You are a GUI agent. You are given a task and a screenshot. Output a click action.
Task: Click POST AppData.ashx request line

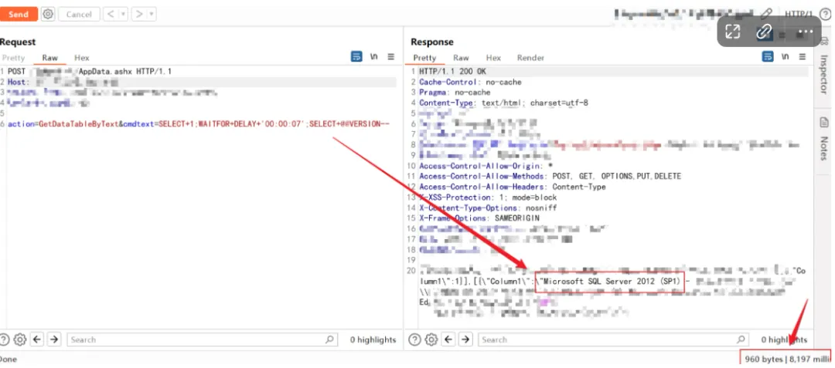click(90, 72)
